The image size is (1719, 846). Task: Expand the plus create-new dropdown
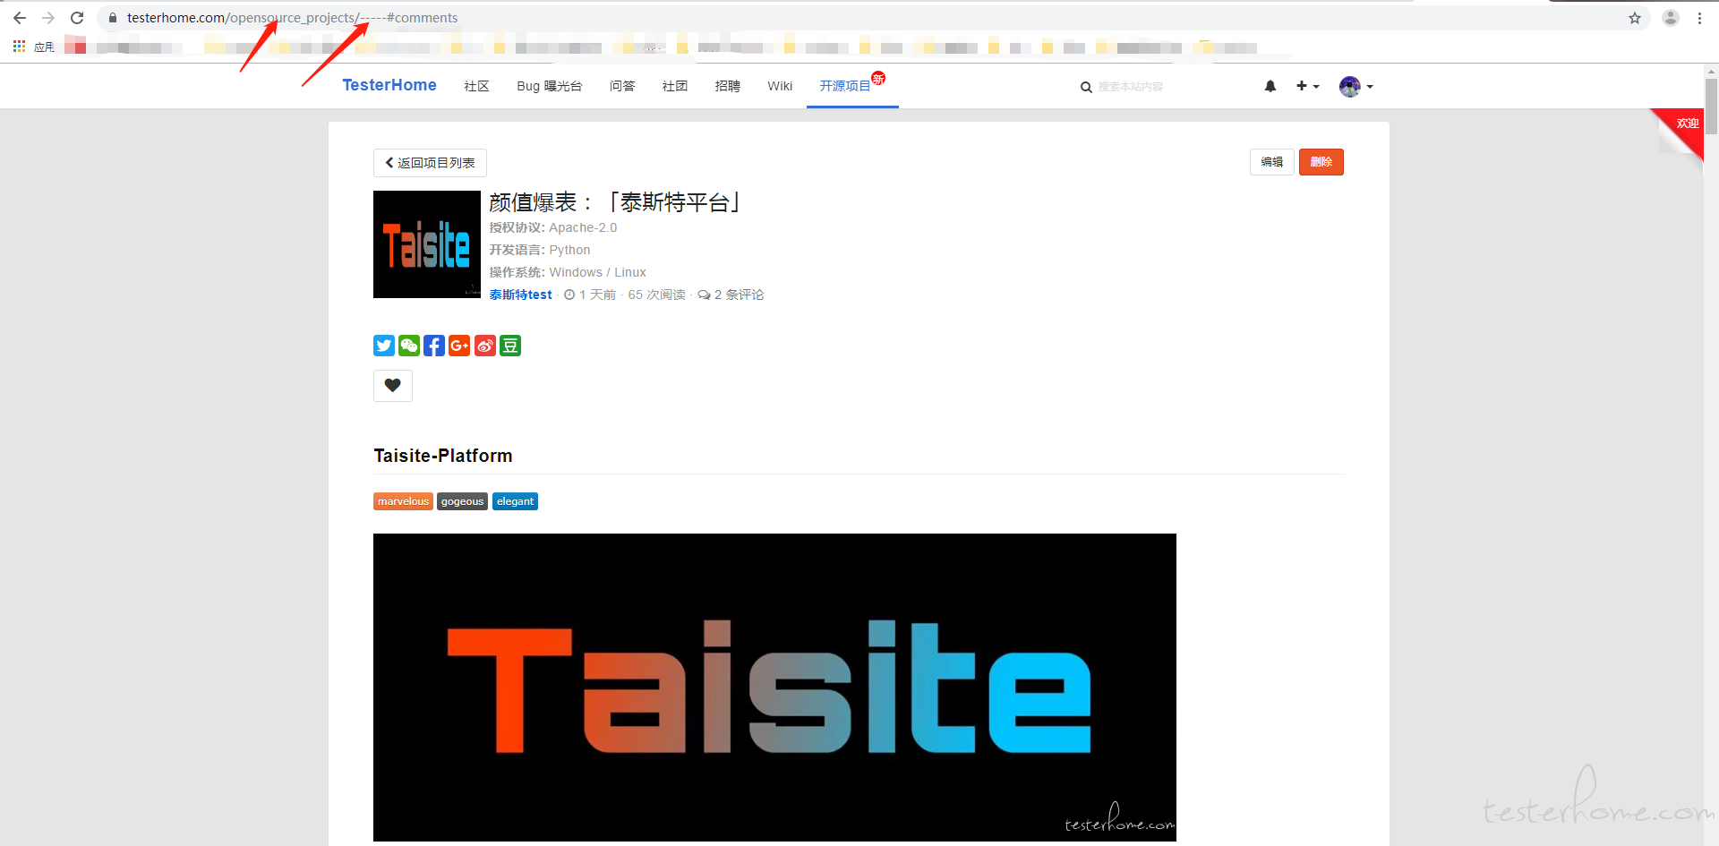click(1307, 86)
